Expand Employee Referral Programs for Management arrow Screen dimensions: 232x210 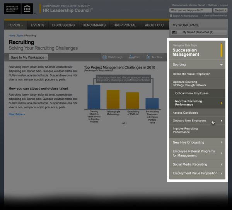221,153
